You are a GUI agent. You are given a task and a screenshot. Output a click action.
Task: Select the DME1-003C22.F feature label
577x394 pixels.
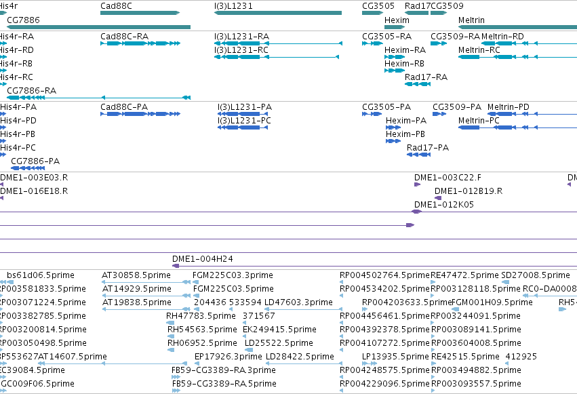pyautogui.click(x=447, y=178)
